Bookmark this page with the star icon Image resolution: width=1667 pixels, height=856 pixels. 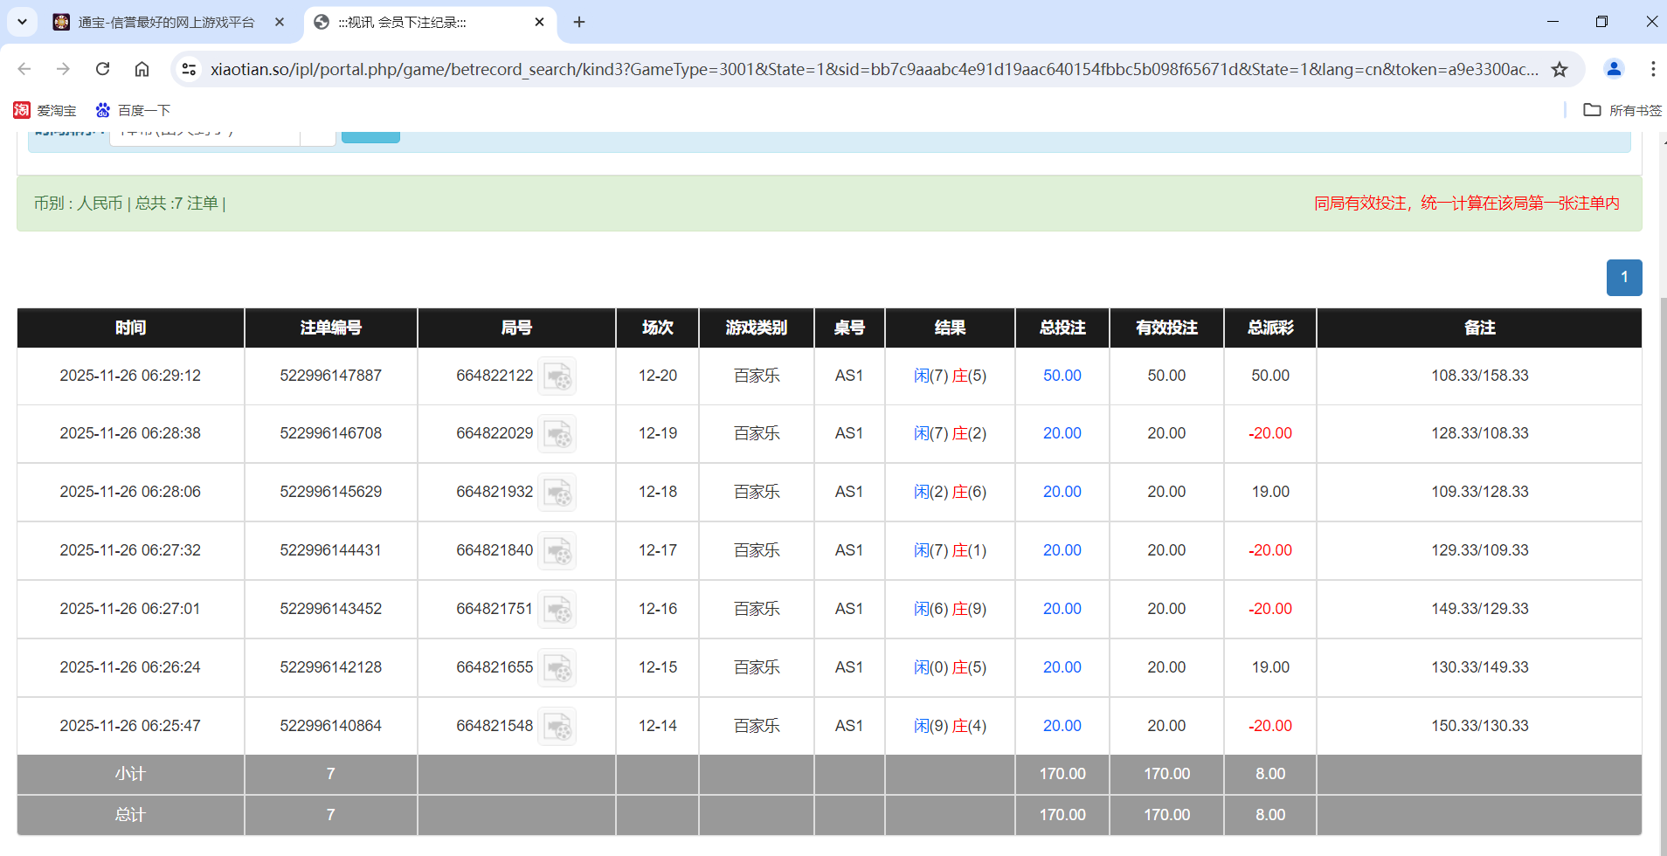[x=1561, y=69]
